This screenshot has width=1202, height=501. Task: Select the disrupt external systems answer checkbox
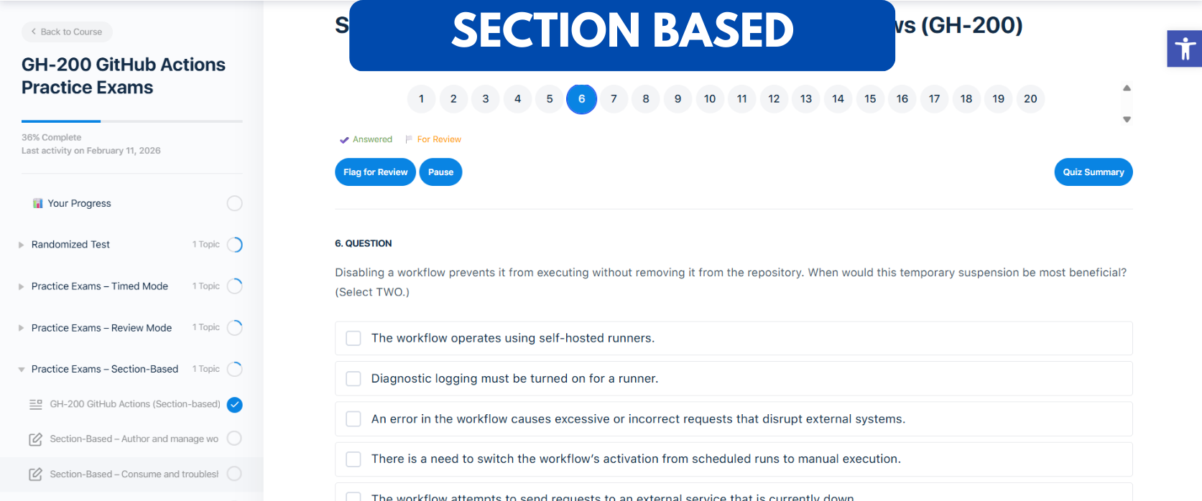(353, 418)
